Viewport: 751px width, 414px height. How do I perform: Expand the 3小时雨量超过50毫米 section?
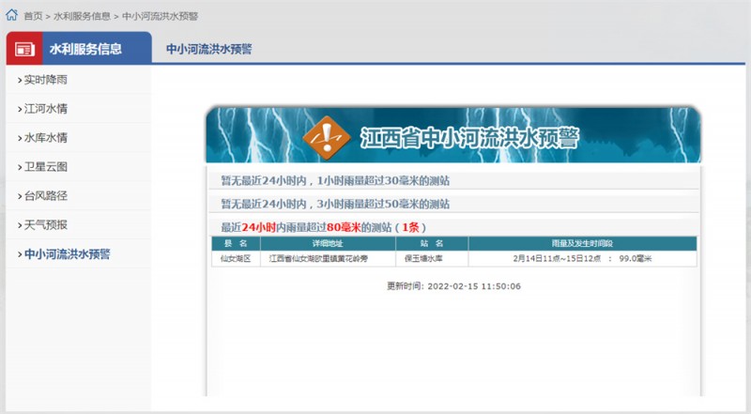pyautogui.click(x=453, y=204)
